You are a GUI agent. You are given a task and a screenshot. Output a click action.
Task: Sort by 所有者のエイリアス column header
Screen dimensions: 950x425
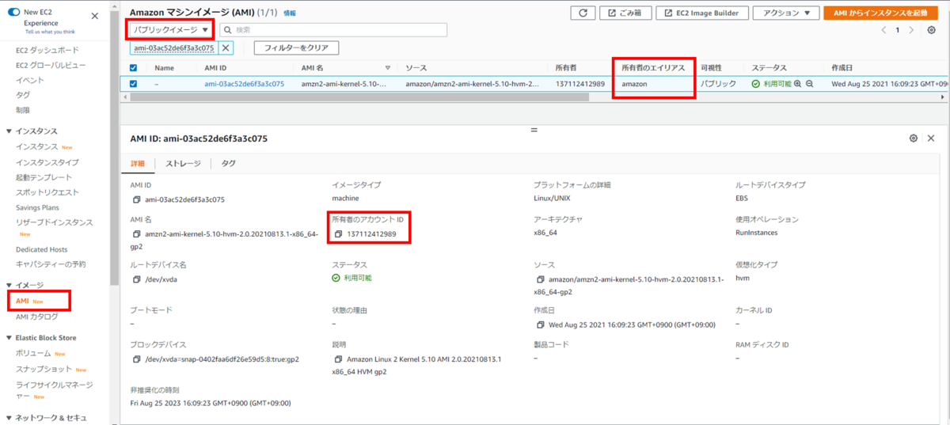pos(653,68)
